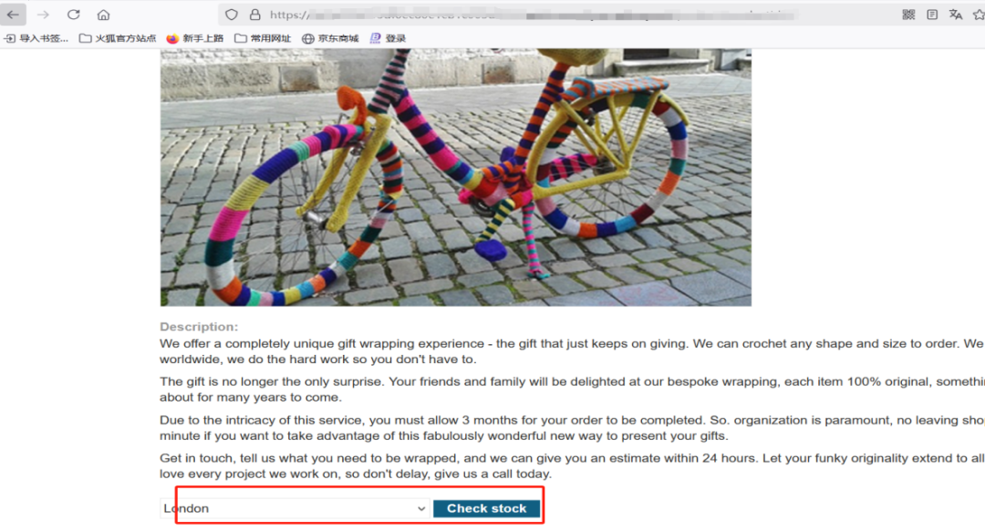Screen dimensions: 985x532
Task: Click the forward navigation arrow
Action: pos(43,15)
